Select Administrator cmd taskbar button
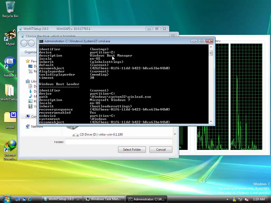Screen dimensions: 271x203 [x=147, y=199]
